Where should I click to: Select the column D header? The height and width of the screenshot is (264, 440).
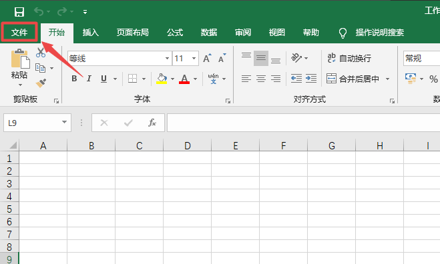click(188, 145)
